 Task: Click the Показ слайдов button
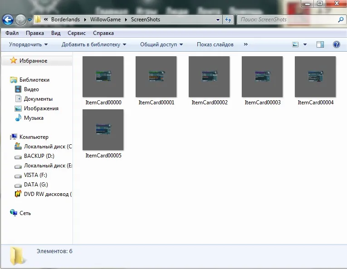[215, 44]
